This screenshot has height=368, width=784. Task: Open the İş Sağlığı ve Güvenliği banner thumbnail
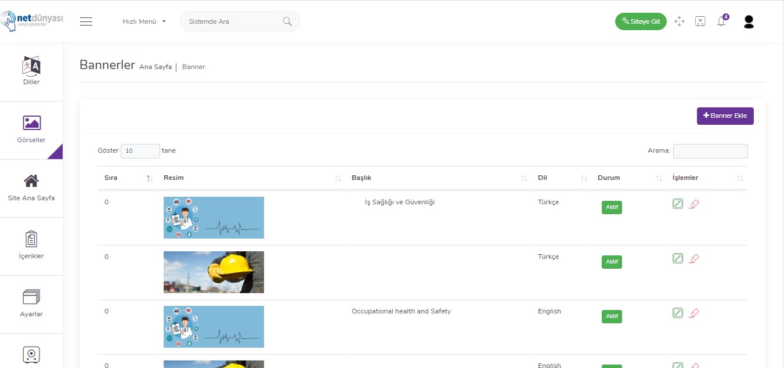click(214, 218)
